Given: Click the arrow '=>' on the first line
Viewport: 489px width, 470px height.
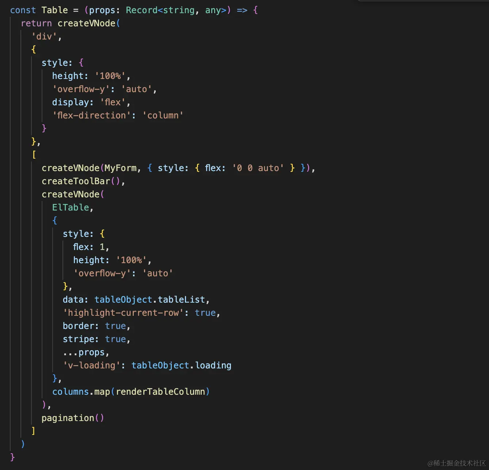Looking at the screenshot, I should (242, 10).
